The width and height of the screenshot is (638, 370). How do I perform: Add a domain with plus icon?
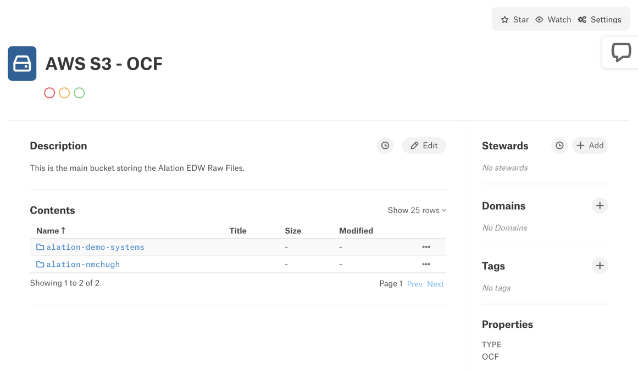coord(600,206)
